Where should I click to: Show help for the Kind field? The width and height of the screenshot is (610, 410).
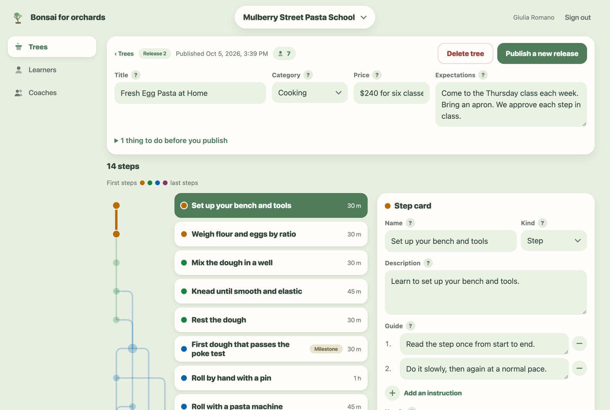(543, 223)
